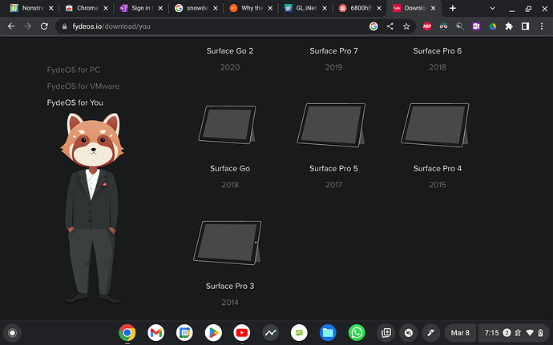Open the glasses-face extension icon
Screen dimensions: 553x345
click(443, 26)
